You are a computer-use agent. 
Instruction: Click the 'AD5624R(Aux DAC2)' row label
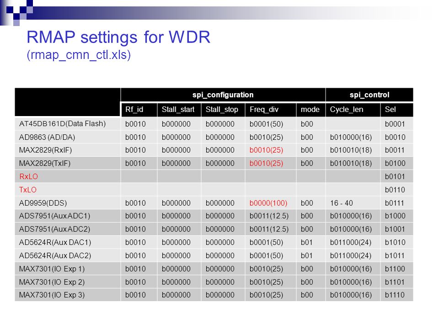click(x=55, y=255)
